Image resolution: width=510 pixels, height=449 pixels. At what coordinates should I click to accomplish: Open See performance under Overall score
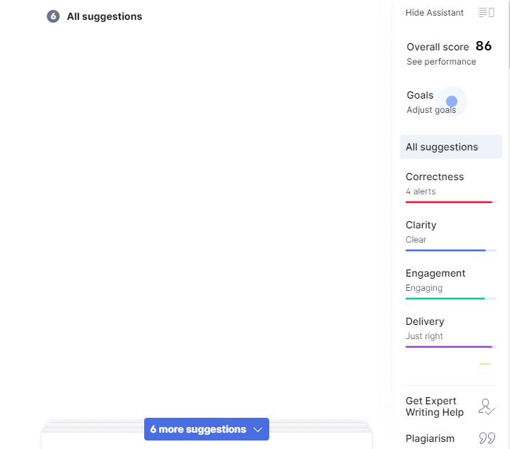(x=441, y=62)
